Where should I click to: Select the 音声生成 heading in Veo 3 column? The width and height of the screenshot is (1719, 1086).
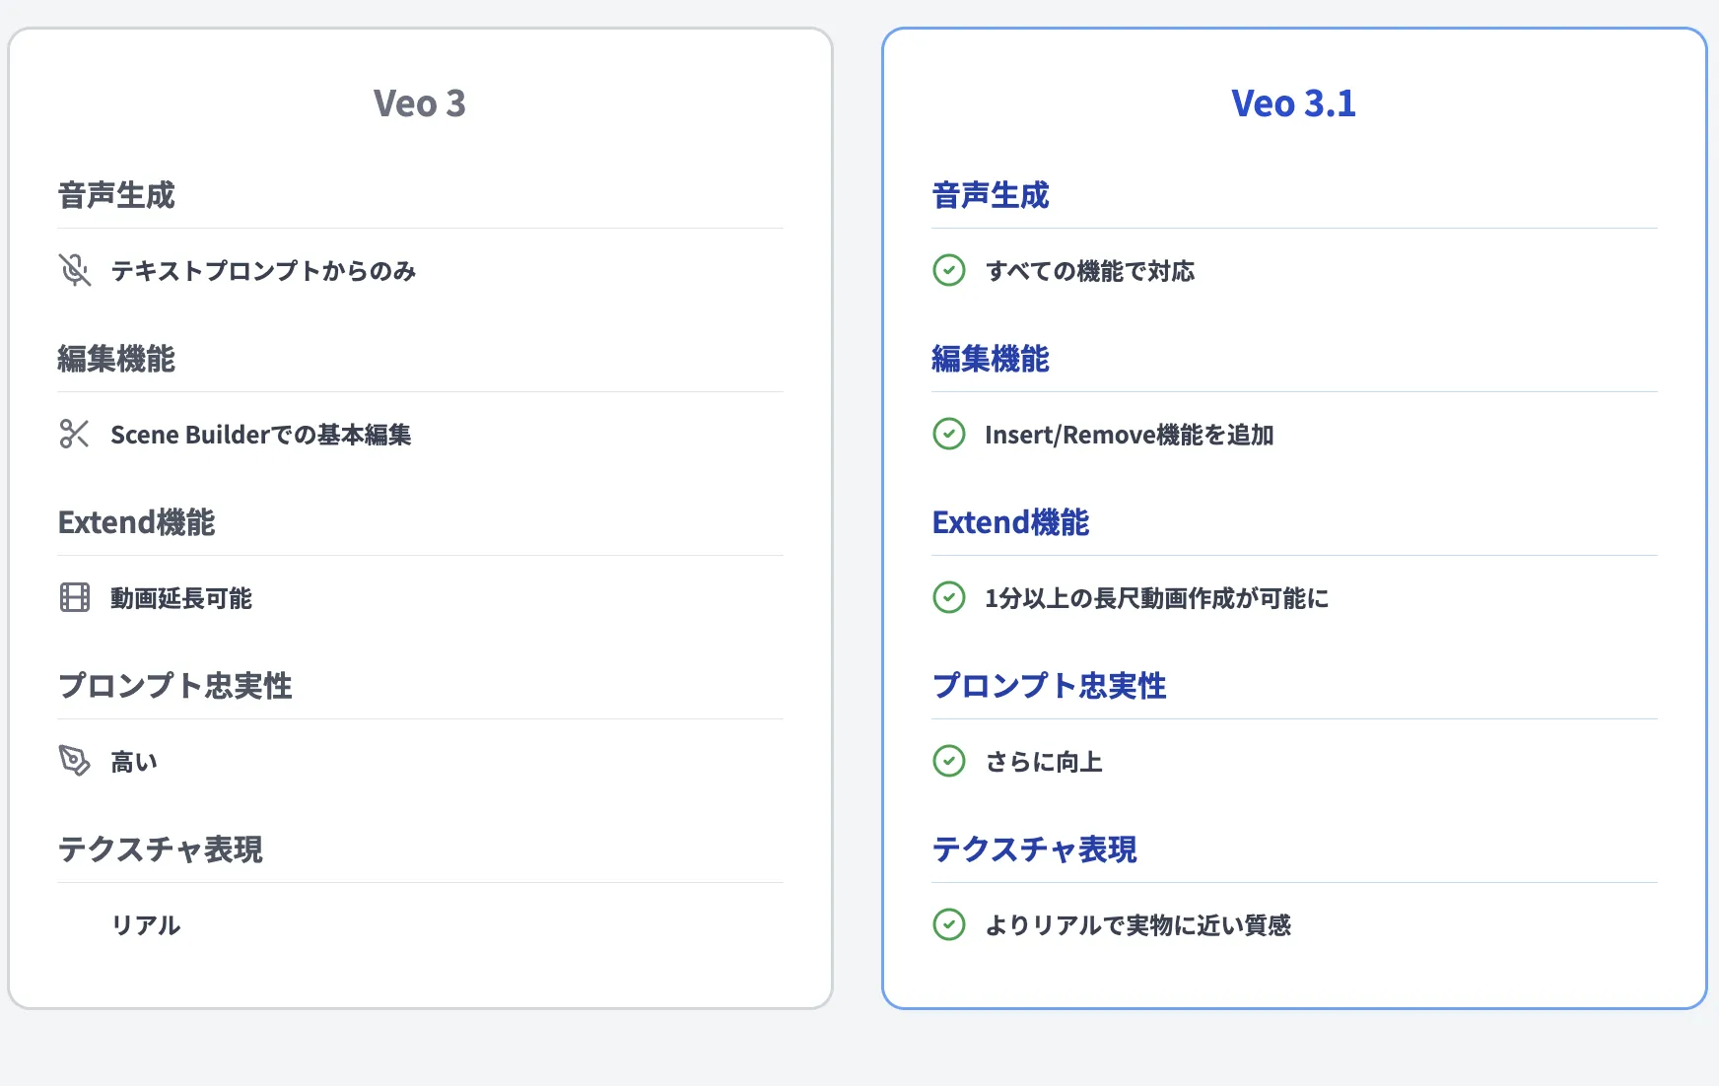point(116,195)
